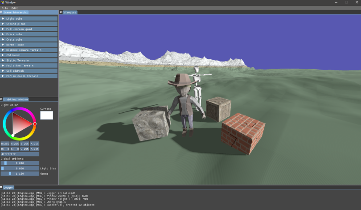Image resolution: width=361 pixels, height=210 pixels.
Task: Collapse the Scene hierarchy panel triangle
Action: (x=1, y=12)
